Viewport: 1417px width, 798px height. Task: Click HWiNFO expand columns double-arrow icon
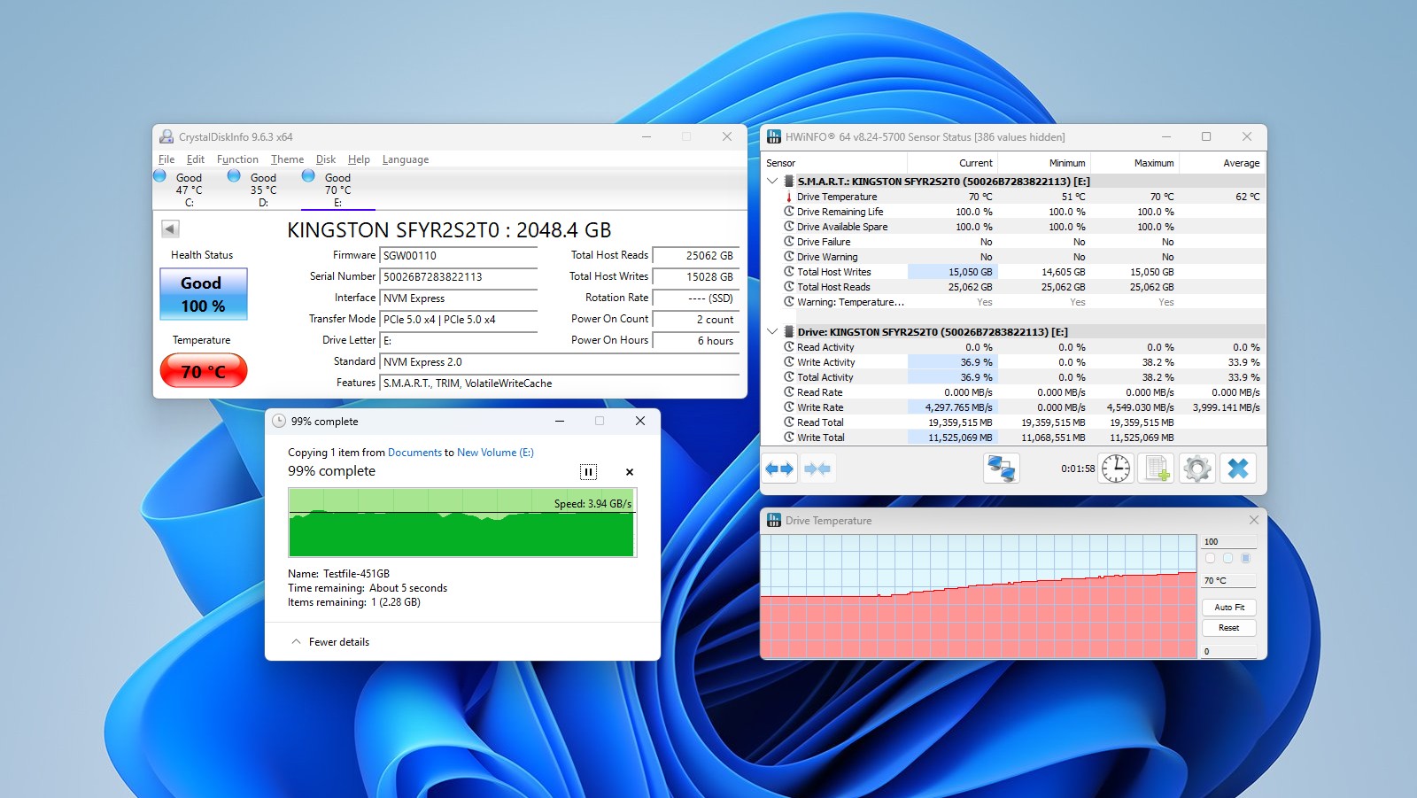779,469
